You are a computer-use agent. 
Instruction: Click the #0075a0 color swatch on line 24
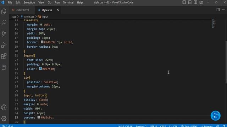pyautogui.click(x=40, y=68)
